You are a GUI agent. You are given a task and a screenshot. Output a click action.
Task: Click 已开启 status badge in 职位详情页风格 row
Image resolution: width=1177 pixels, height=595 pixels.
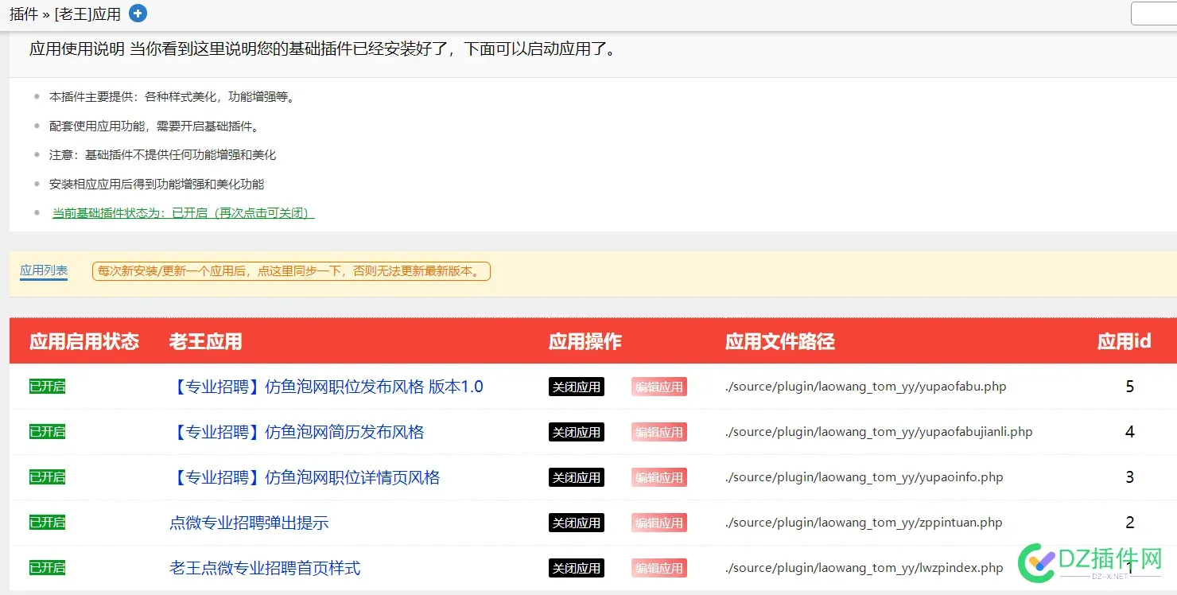tap(47, 477)
